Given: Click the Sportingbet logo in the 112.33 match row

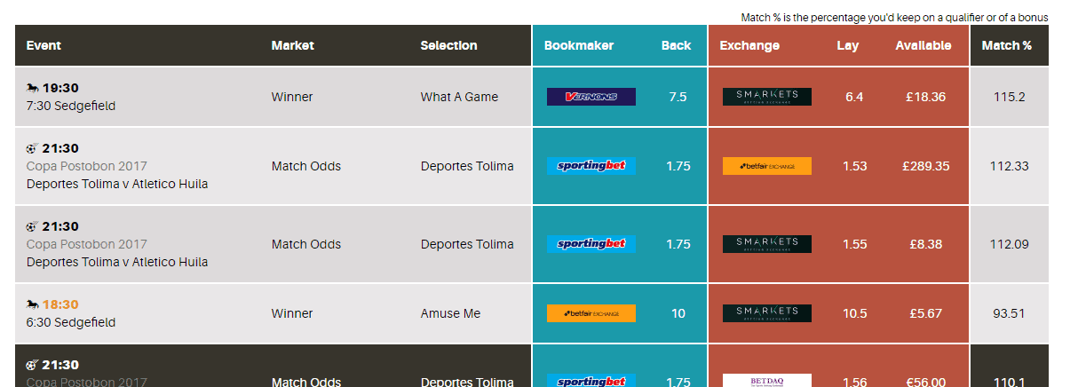Looking at the screenshot, I should coord(591,166).
